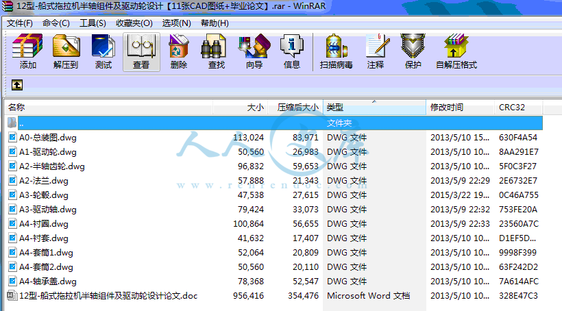Open the 选项(N) menu
Image resolution: width=562 pixels, height=311 pixels.
(176, 23)
